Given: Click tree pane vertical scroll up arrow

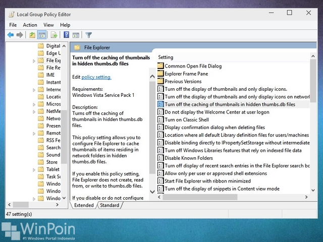Looking at the screenshot, I should click(x=64, y=46).
